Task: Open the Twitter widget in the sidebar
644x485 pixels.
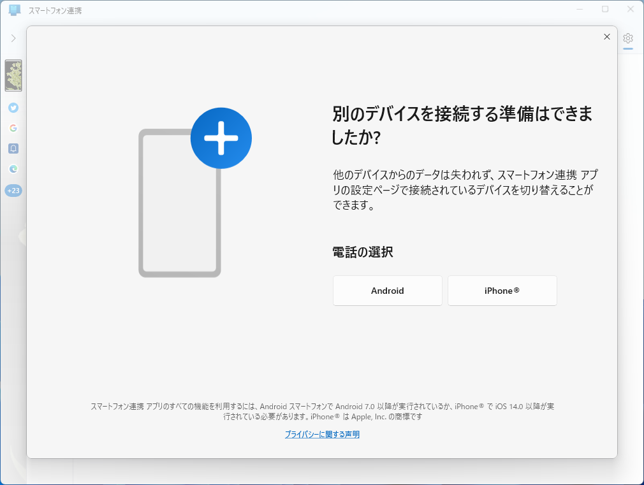Action: 13,108
